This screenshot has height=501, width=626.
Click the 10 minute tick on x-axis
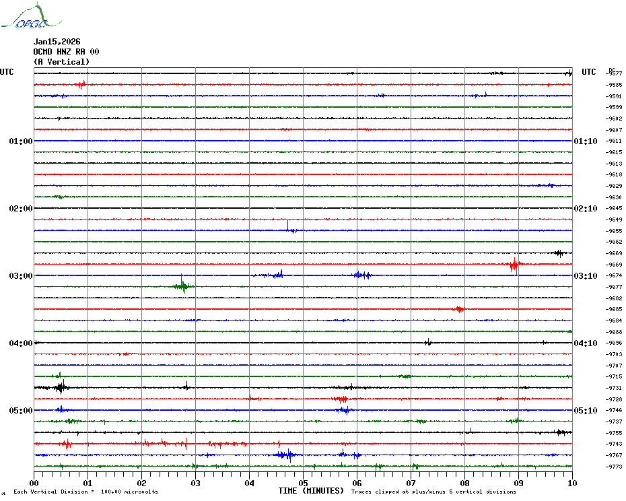(x=571, y=483)
